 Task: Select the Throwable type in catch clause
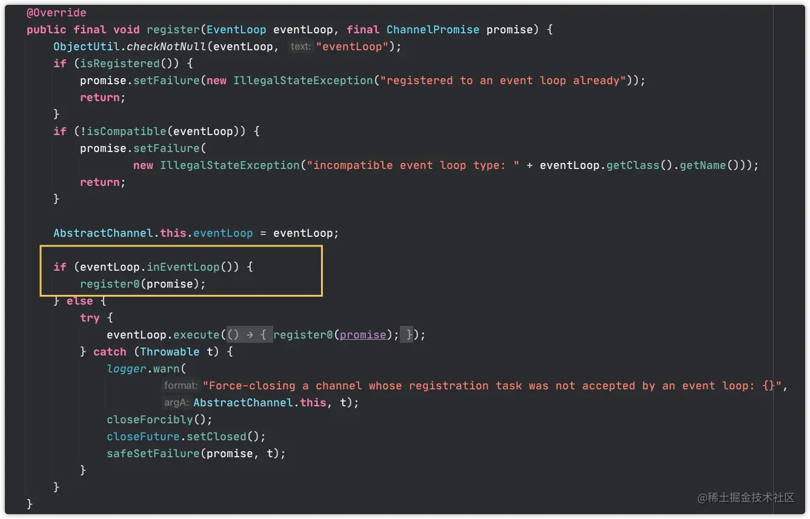coord(170,352)
